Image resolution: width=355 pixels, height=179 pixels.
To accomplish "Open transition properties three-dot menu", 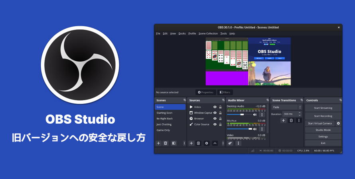I will click(x=299, y=120).
